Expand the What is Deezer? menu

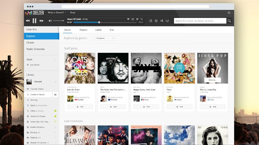[x=57, y=12]
